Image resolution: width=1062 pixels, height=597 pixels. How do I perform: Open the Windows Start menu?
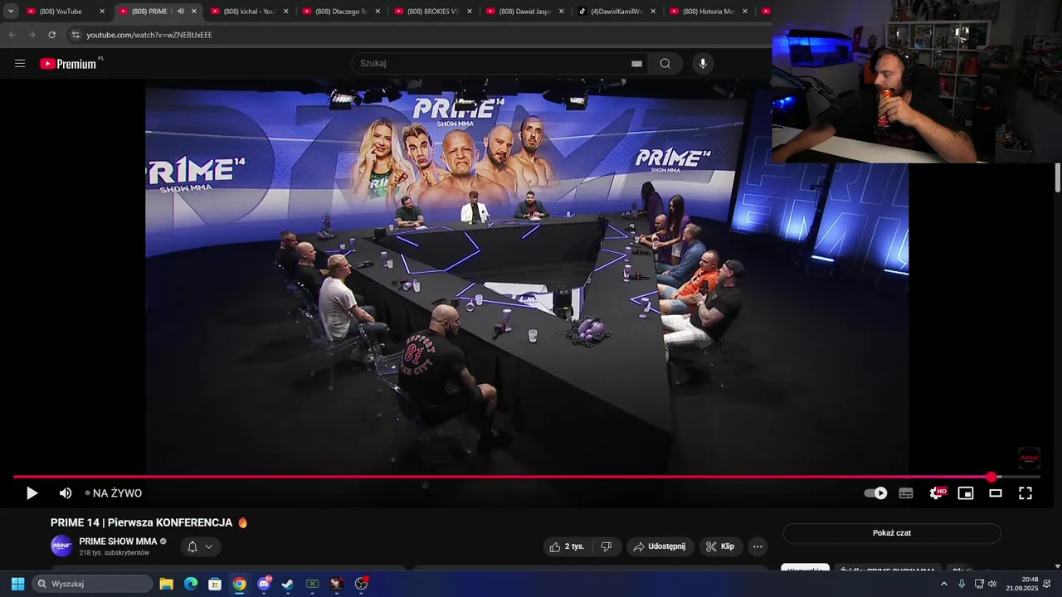[17, 584]
